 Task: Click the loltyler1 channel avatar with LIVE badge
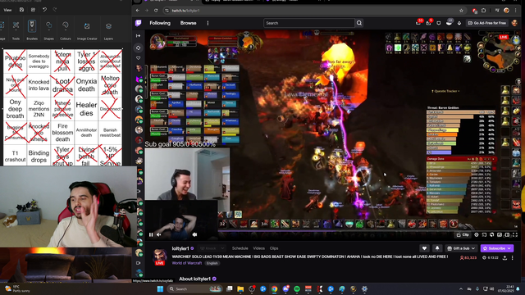[160, 256]
